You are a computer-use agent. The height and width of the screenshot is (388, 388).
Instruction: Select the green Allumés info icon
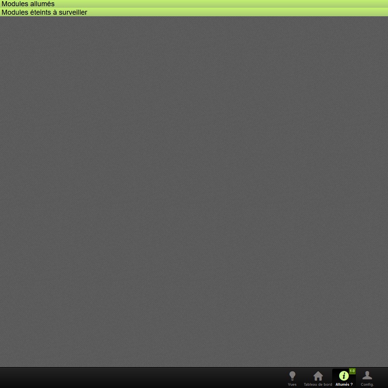[343, 376]
